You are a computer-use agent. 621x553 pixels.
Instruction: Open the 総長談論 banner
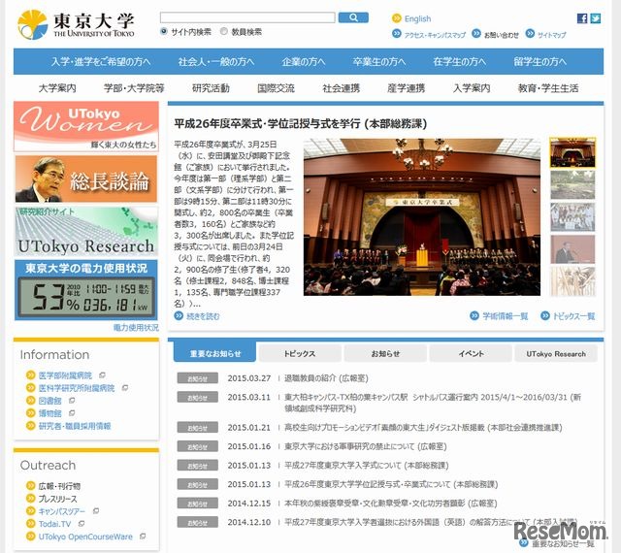86,179
